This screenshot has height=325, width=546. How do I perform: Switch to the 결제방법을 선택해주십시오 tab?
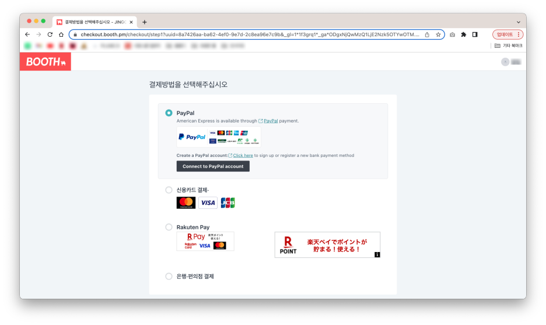coord(94,22)
